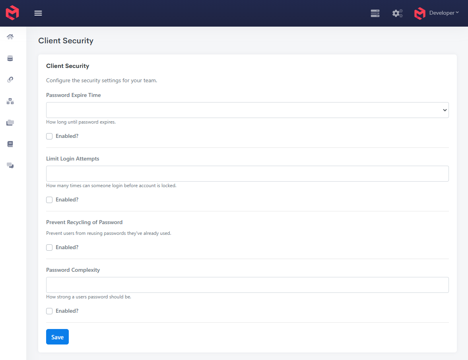
Task: Open the chat messages icon in sidebar
Action: point(10,165)
